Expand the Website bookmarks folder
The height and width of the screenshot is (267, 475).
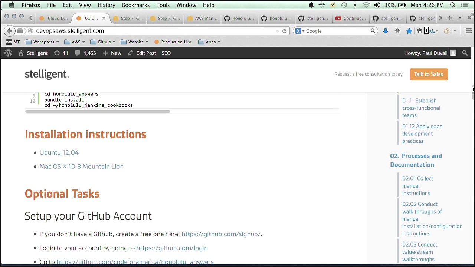(134, 42)
